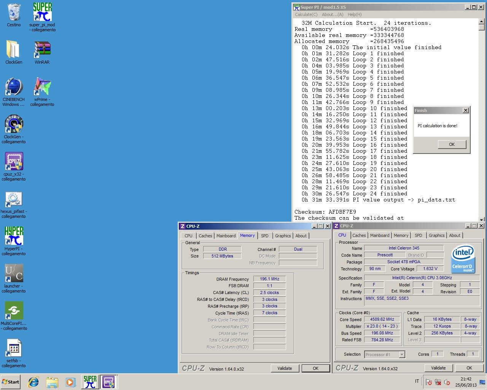Open the WinRAR desktop icon
The width and height of the screenshot is (487, 390).
click(42, 52)
